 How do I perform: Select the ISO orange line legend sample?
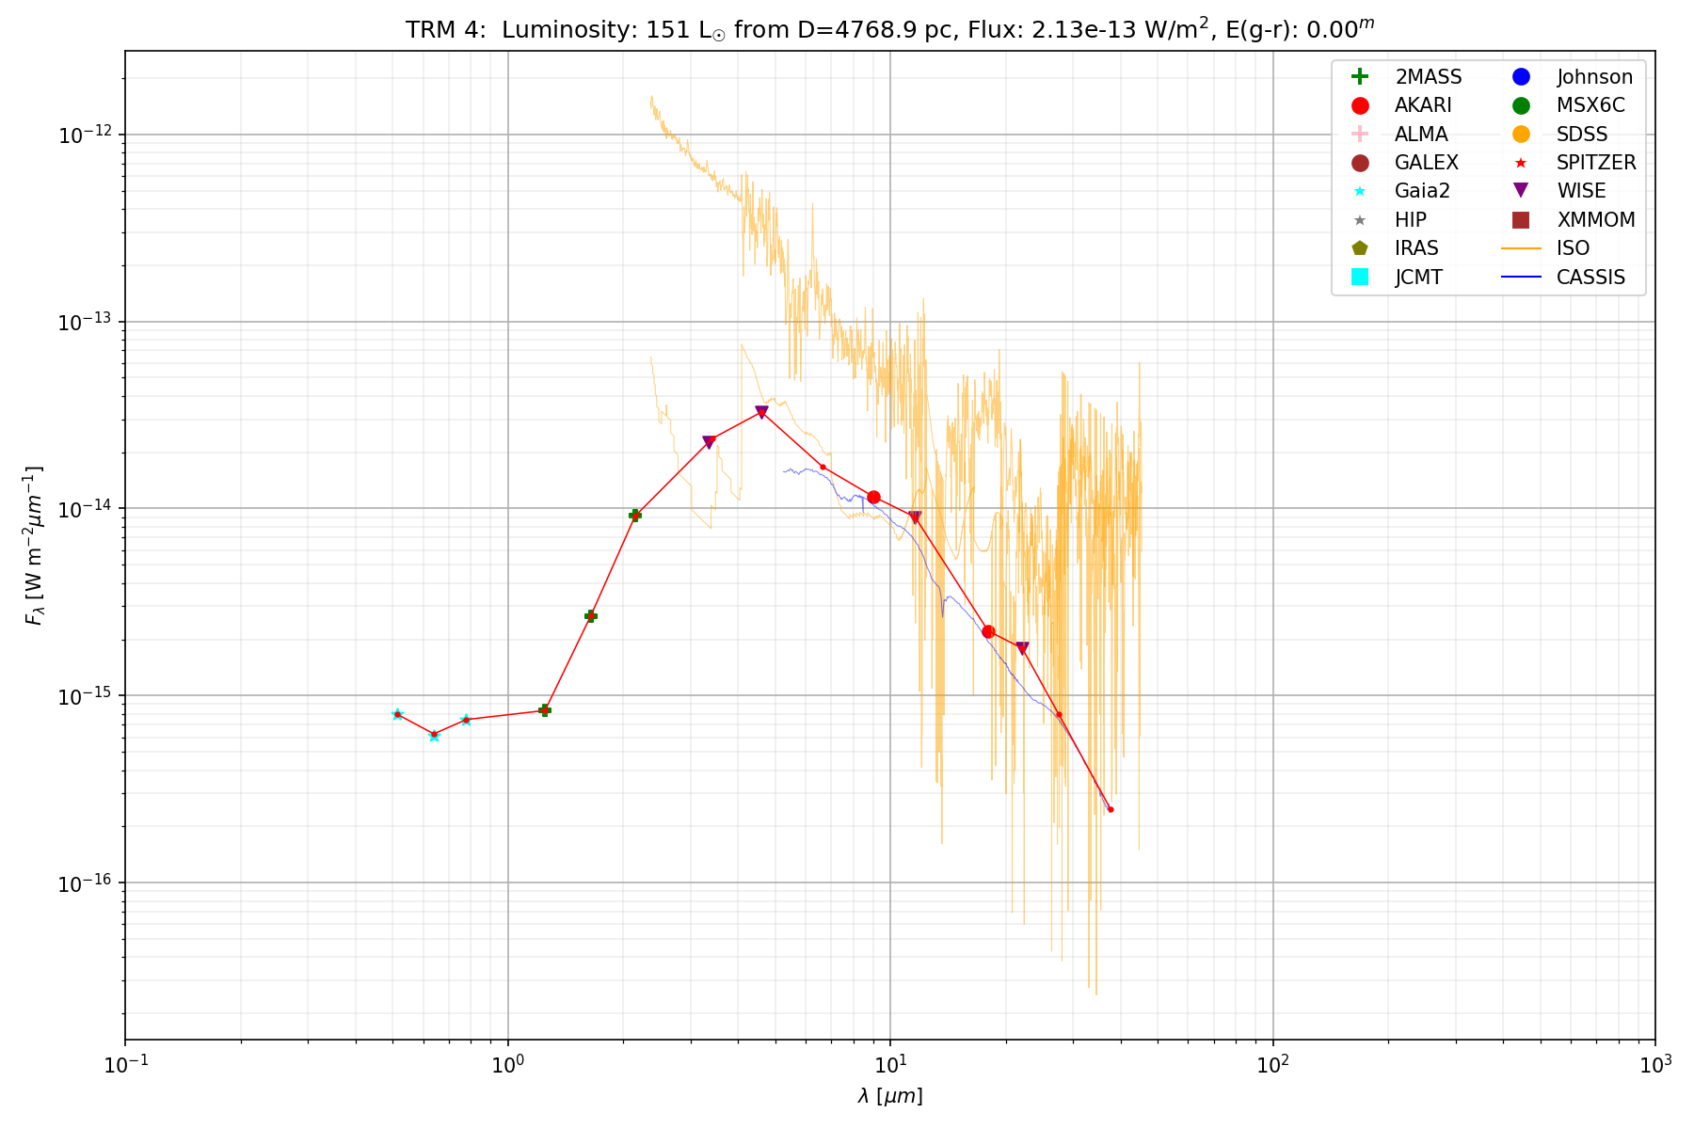[x=1521, y=248]
